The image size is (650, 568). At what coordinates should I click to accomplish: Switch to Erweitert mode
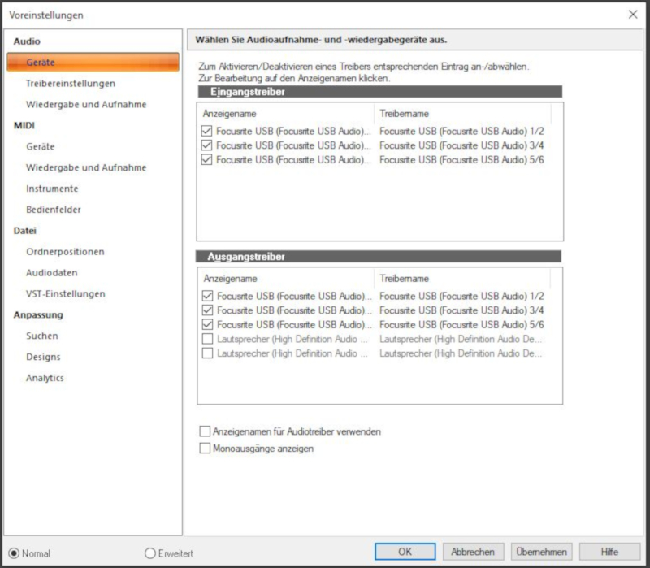coord(150,553)
